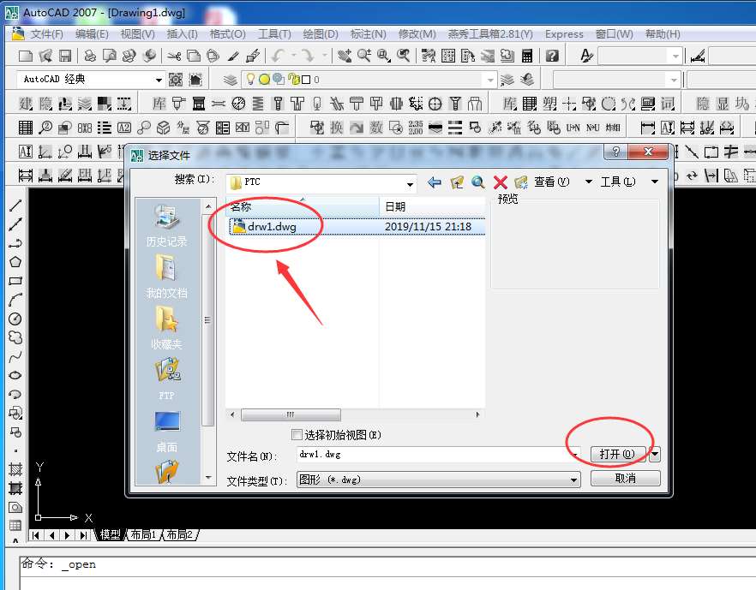This screenshot has height=590, width=756.
Task: Select the Arc draw tool
Action: click(15, 300)
